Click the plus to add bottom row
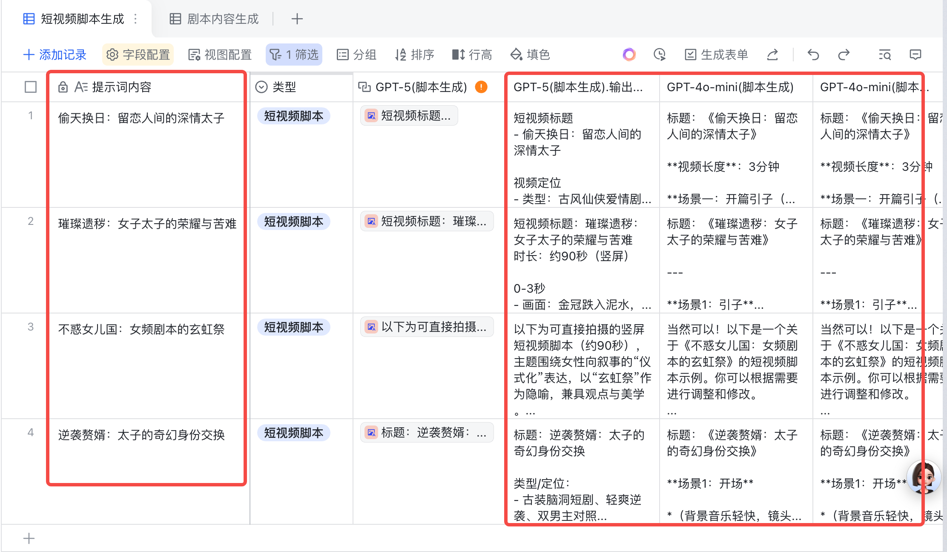This screenshot has width=947, height=552. 29,538
